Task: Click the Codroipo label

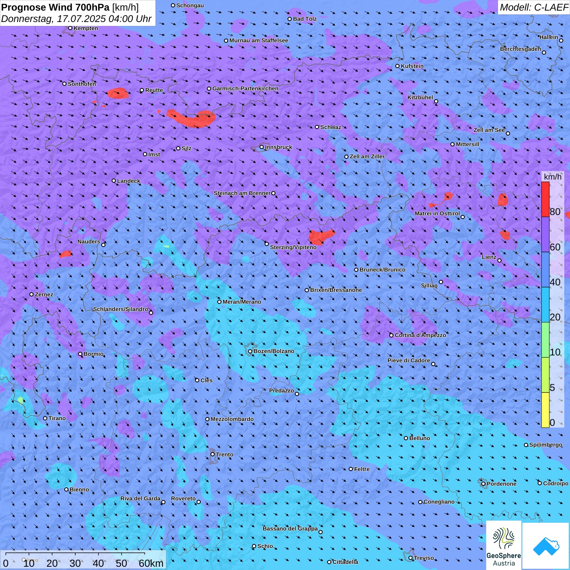Action: (555, 483)
